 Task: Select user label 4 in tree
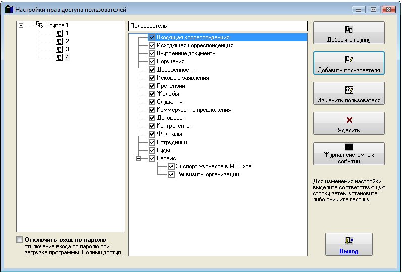click(67, 57)
